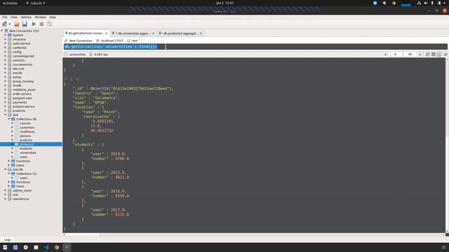This screenshot has width=449, height=252.
Task: Click the skip value field showing 0
Action: 395,55
